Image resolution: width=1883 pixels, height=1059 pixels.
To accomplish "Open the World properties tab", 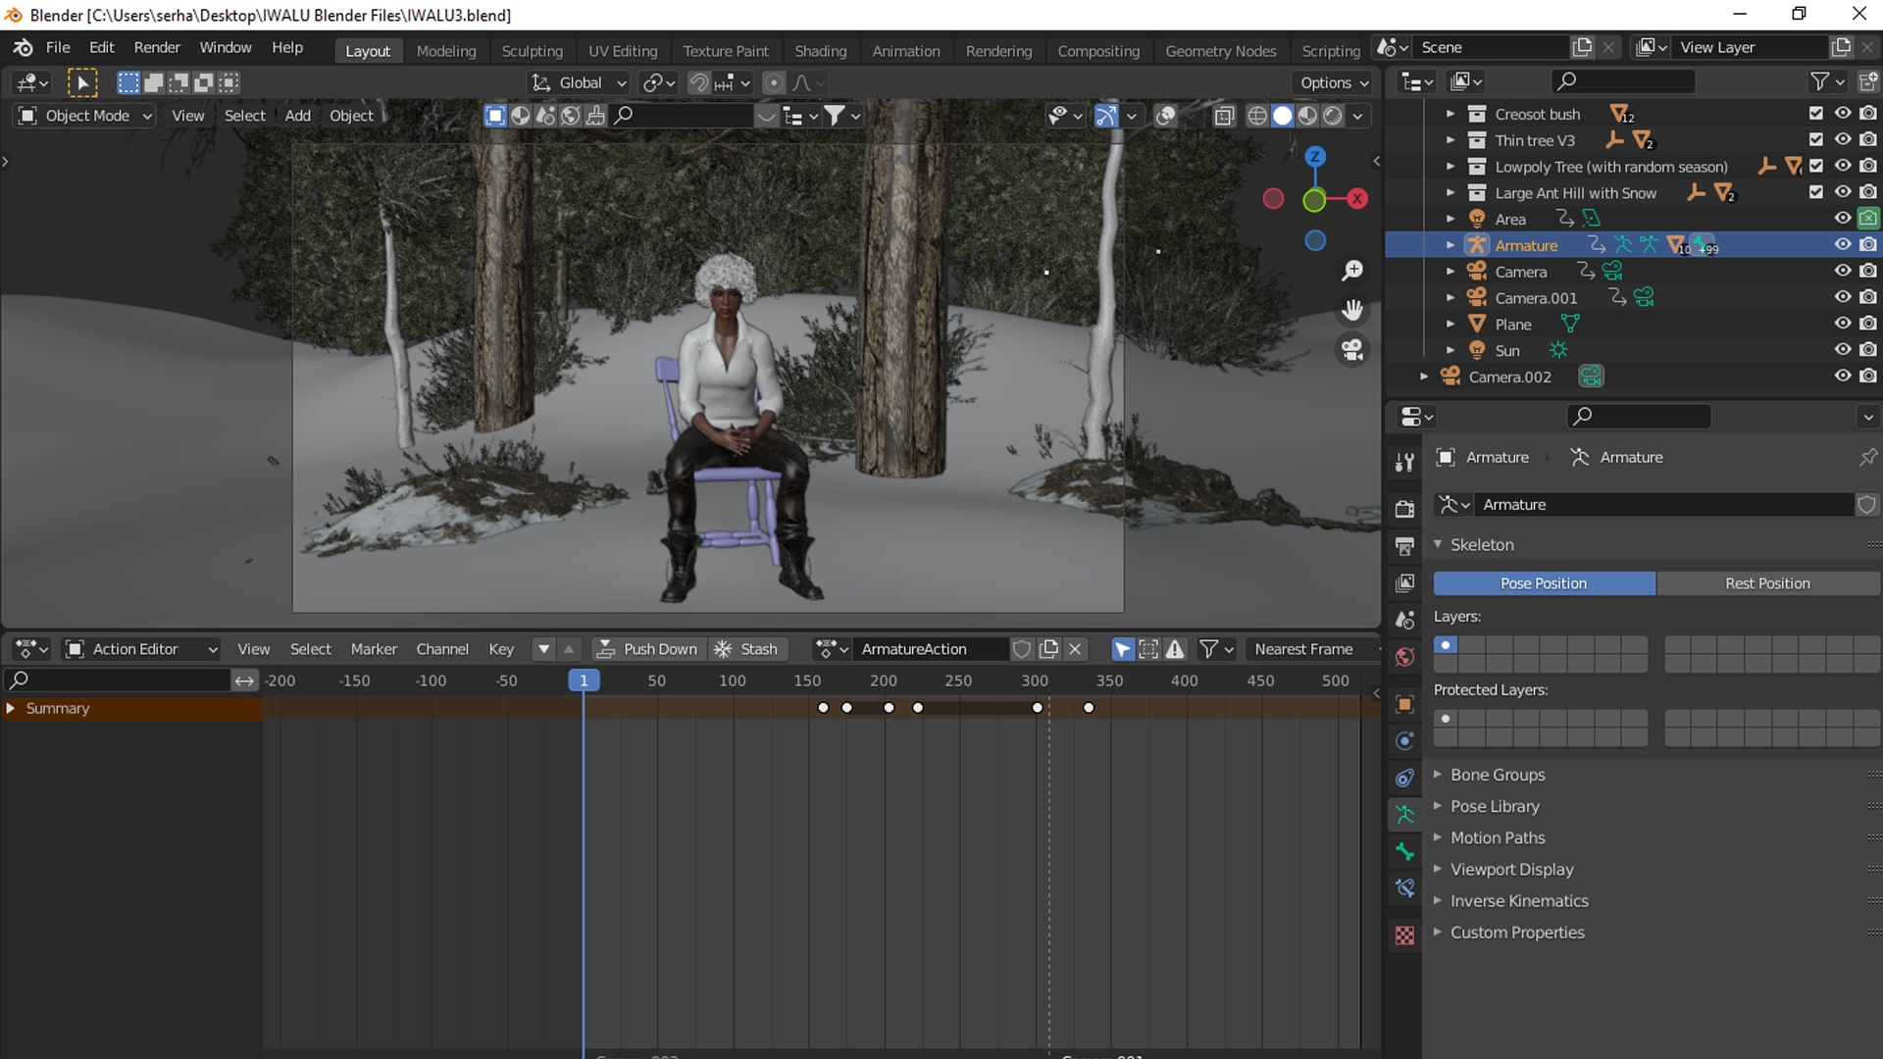I will point(1404,657).
